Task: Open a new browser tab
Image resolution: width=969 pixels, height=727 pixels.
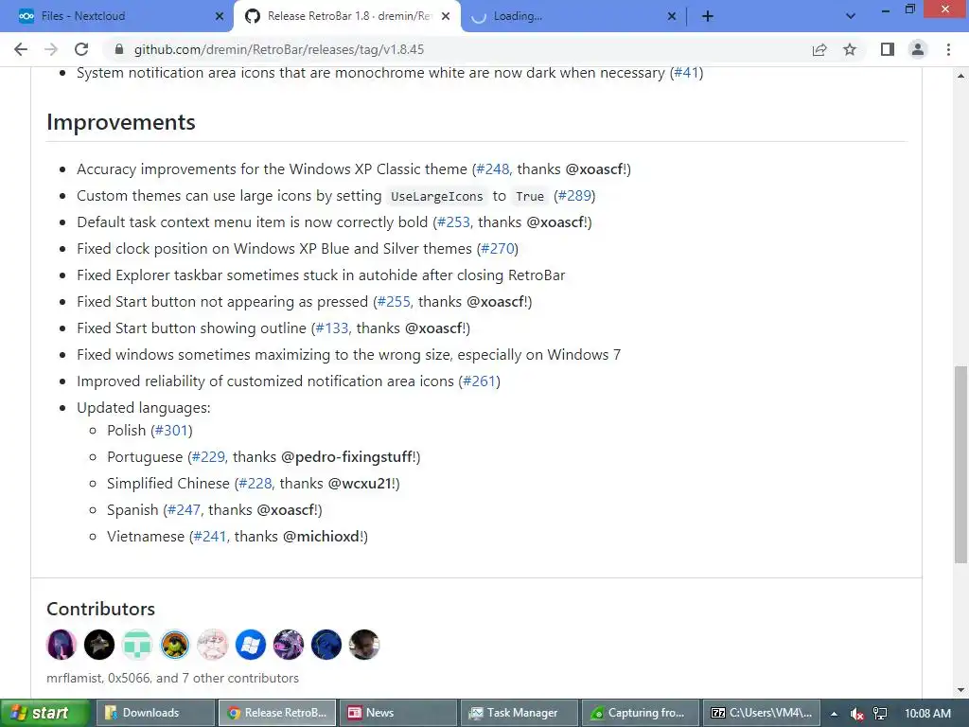Action: (708, 16)
